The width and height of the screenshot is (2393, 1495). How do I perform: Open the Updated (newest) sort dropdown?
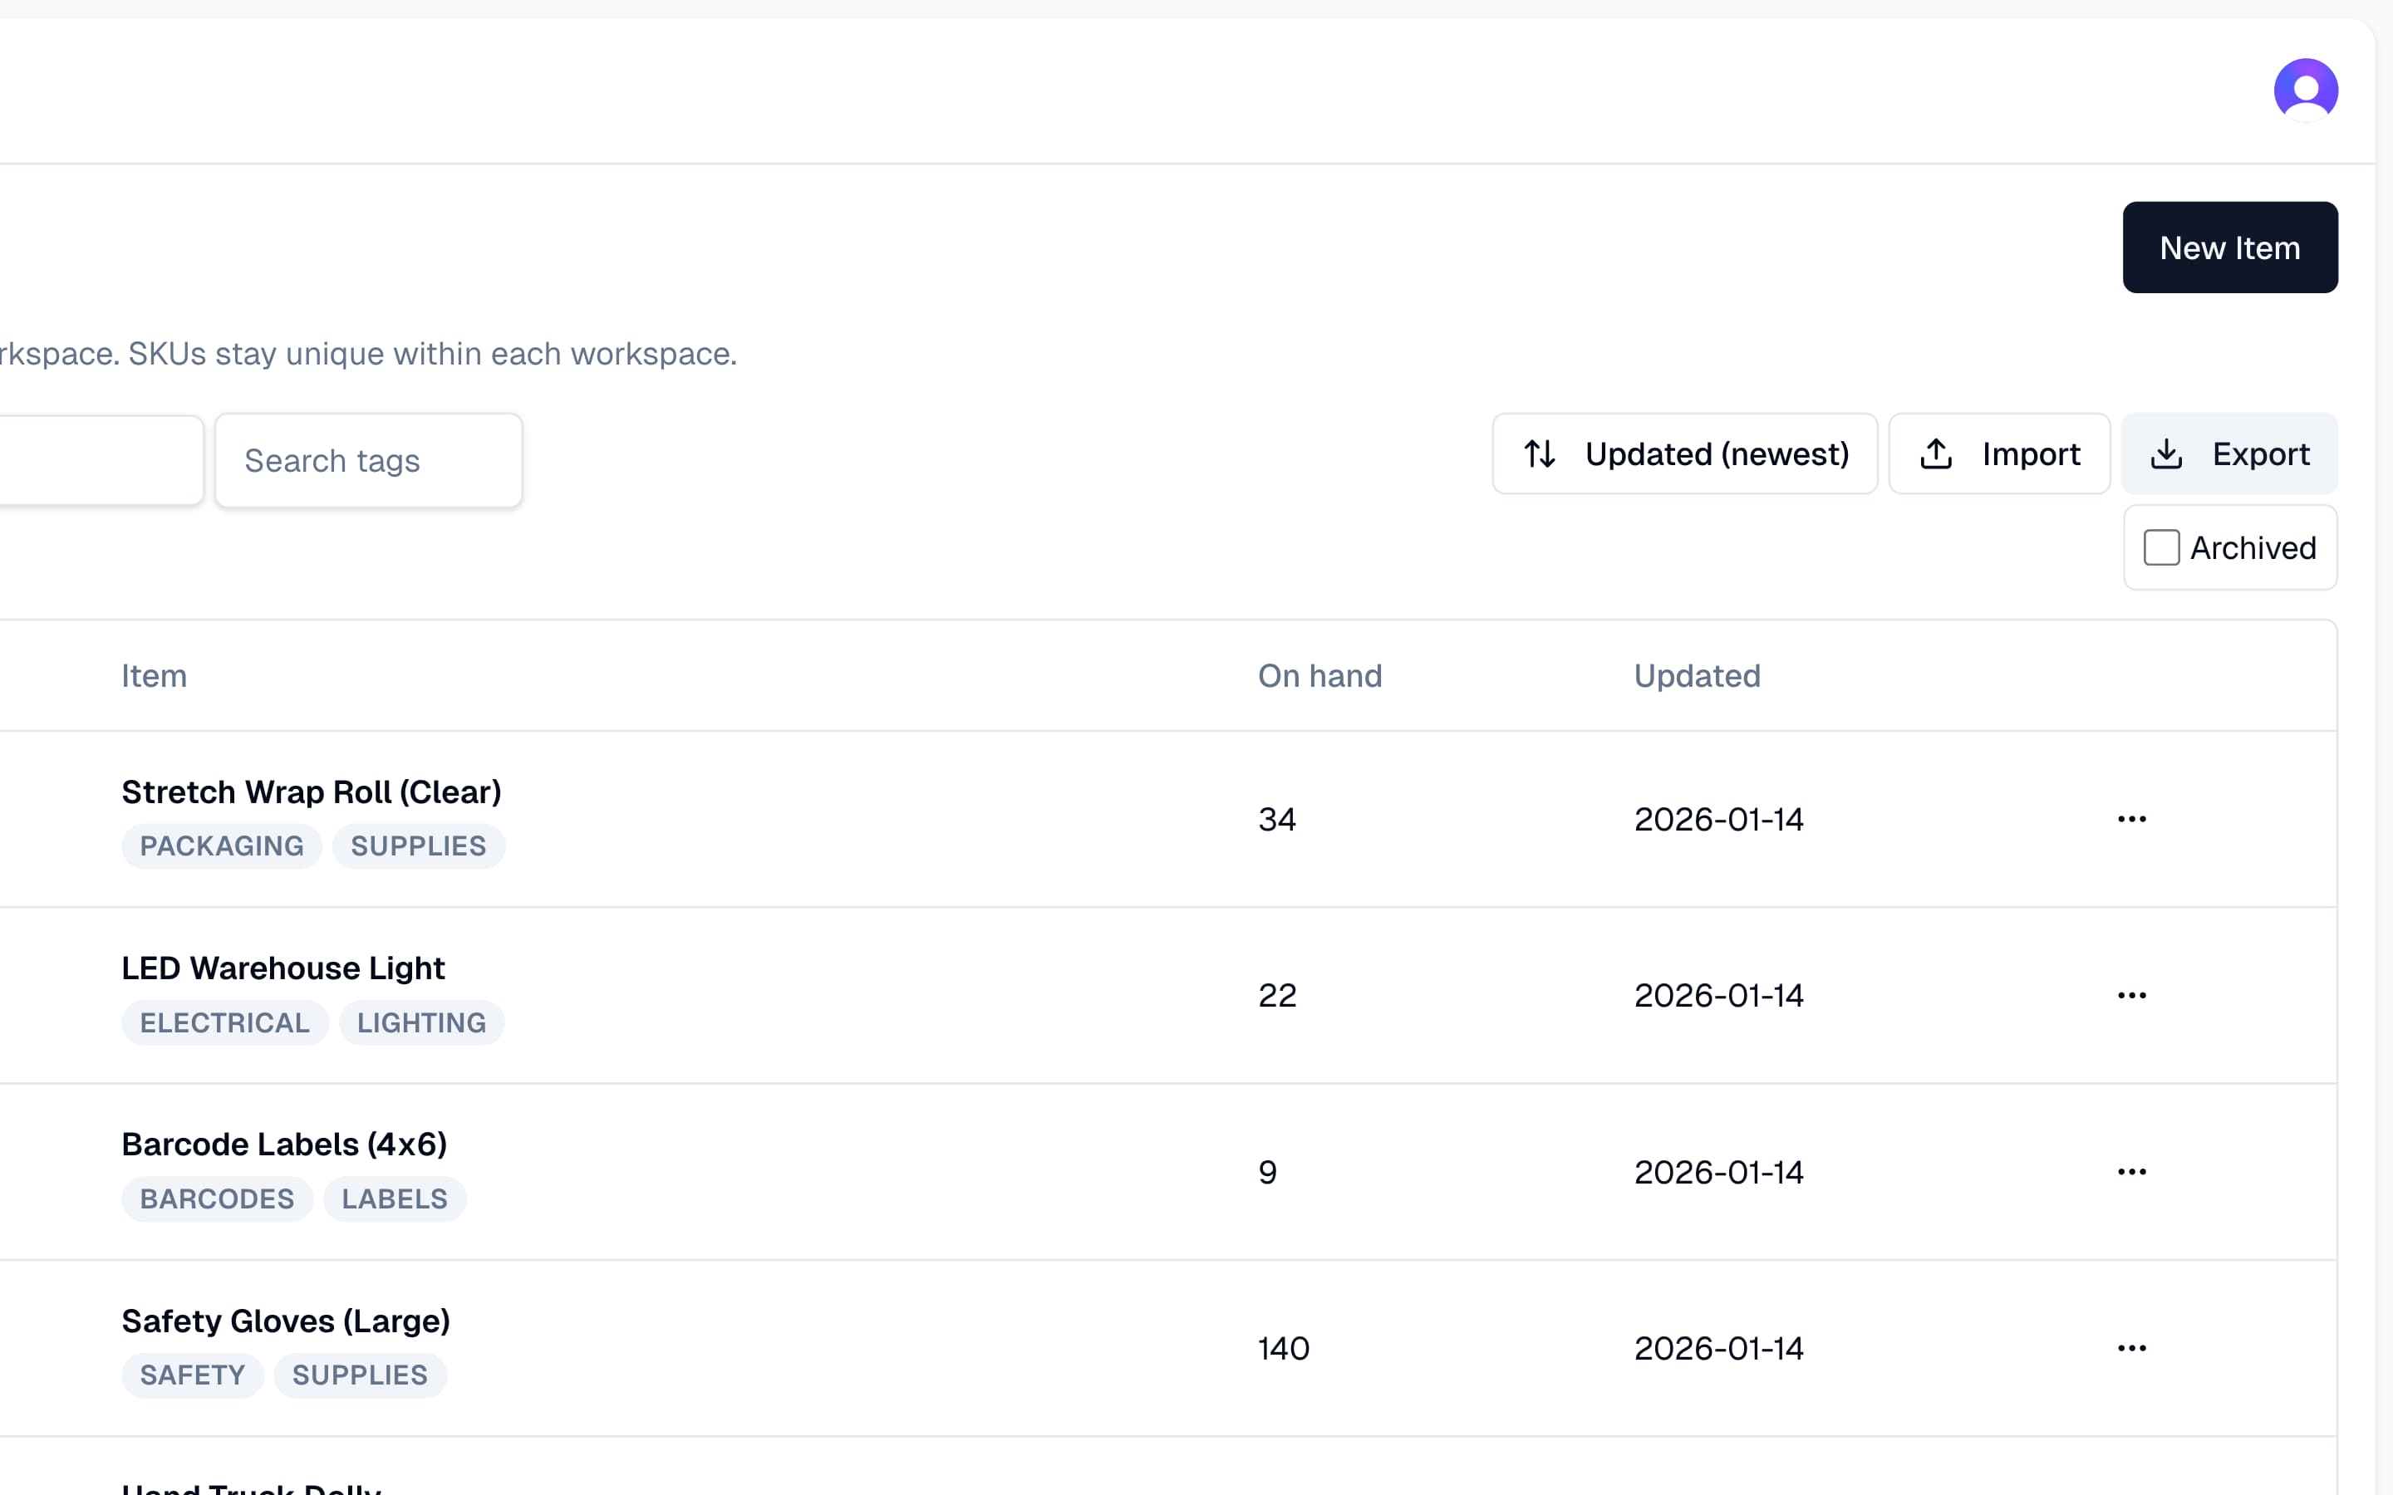pyautogui.click(x=1685, y=453)
